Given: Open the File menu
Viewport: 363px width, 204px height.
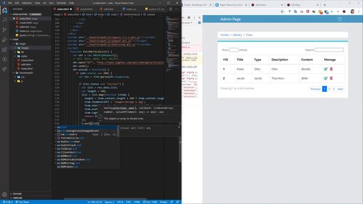Looking at the screenshot, I should pyautogui.click(x=10, y=3).
